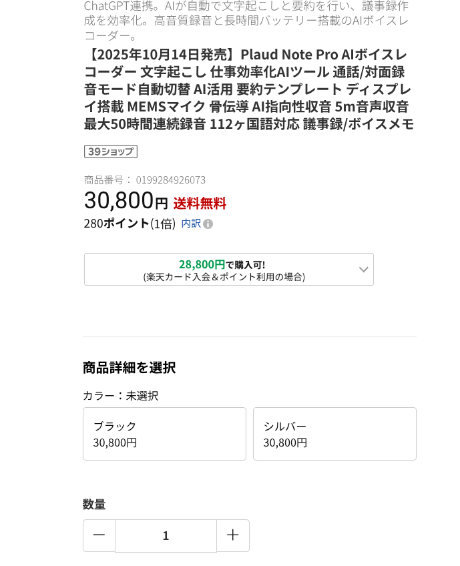This screenshot has width=460, height=566.
Task: Select the ブラック color option
Action: pyautogui.click(x=164, y=434)
